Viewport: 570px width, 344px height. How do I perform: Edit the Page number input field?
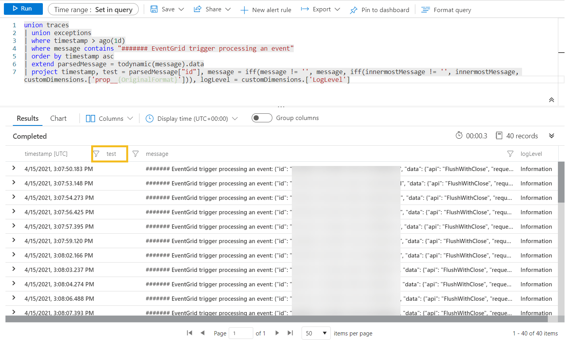(240, 333)
